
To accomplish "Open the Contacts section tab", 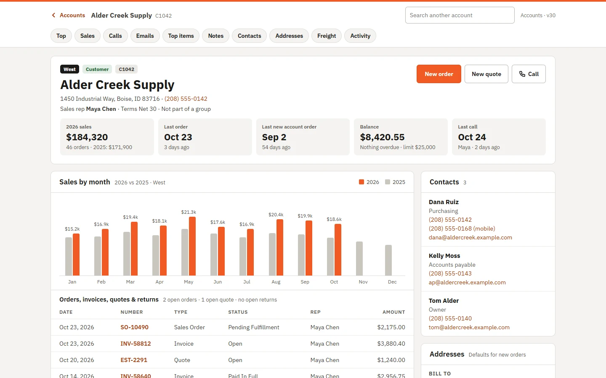I will pos(250,36).
